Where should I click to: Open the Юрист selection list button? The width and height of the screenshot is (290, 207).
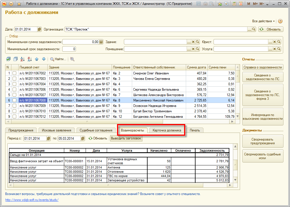tap(270, 42)
